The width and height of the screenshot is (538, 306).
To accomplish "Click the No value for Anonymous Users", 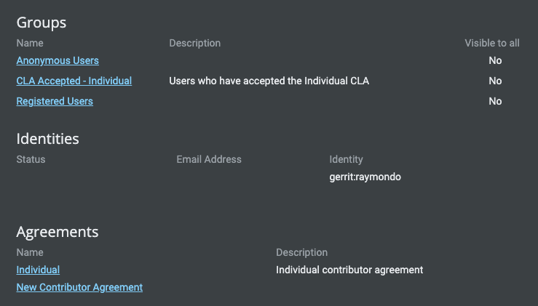I will pos(496,60).
